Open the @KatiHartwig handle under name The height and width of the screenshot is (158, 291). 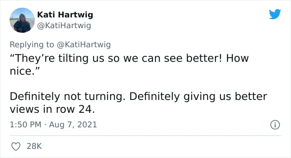point(64,26)
